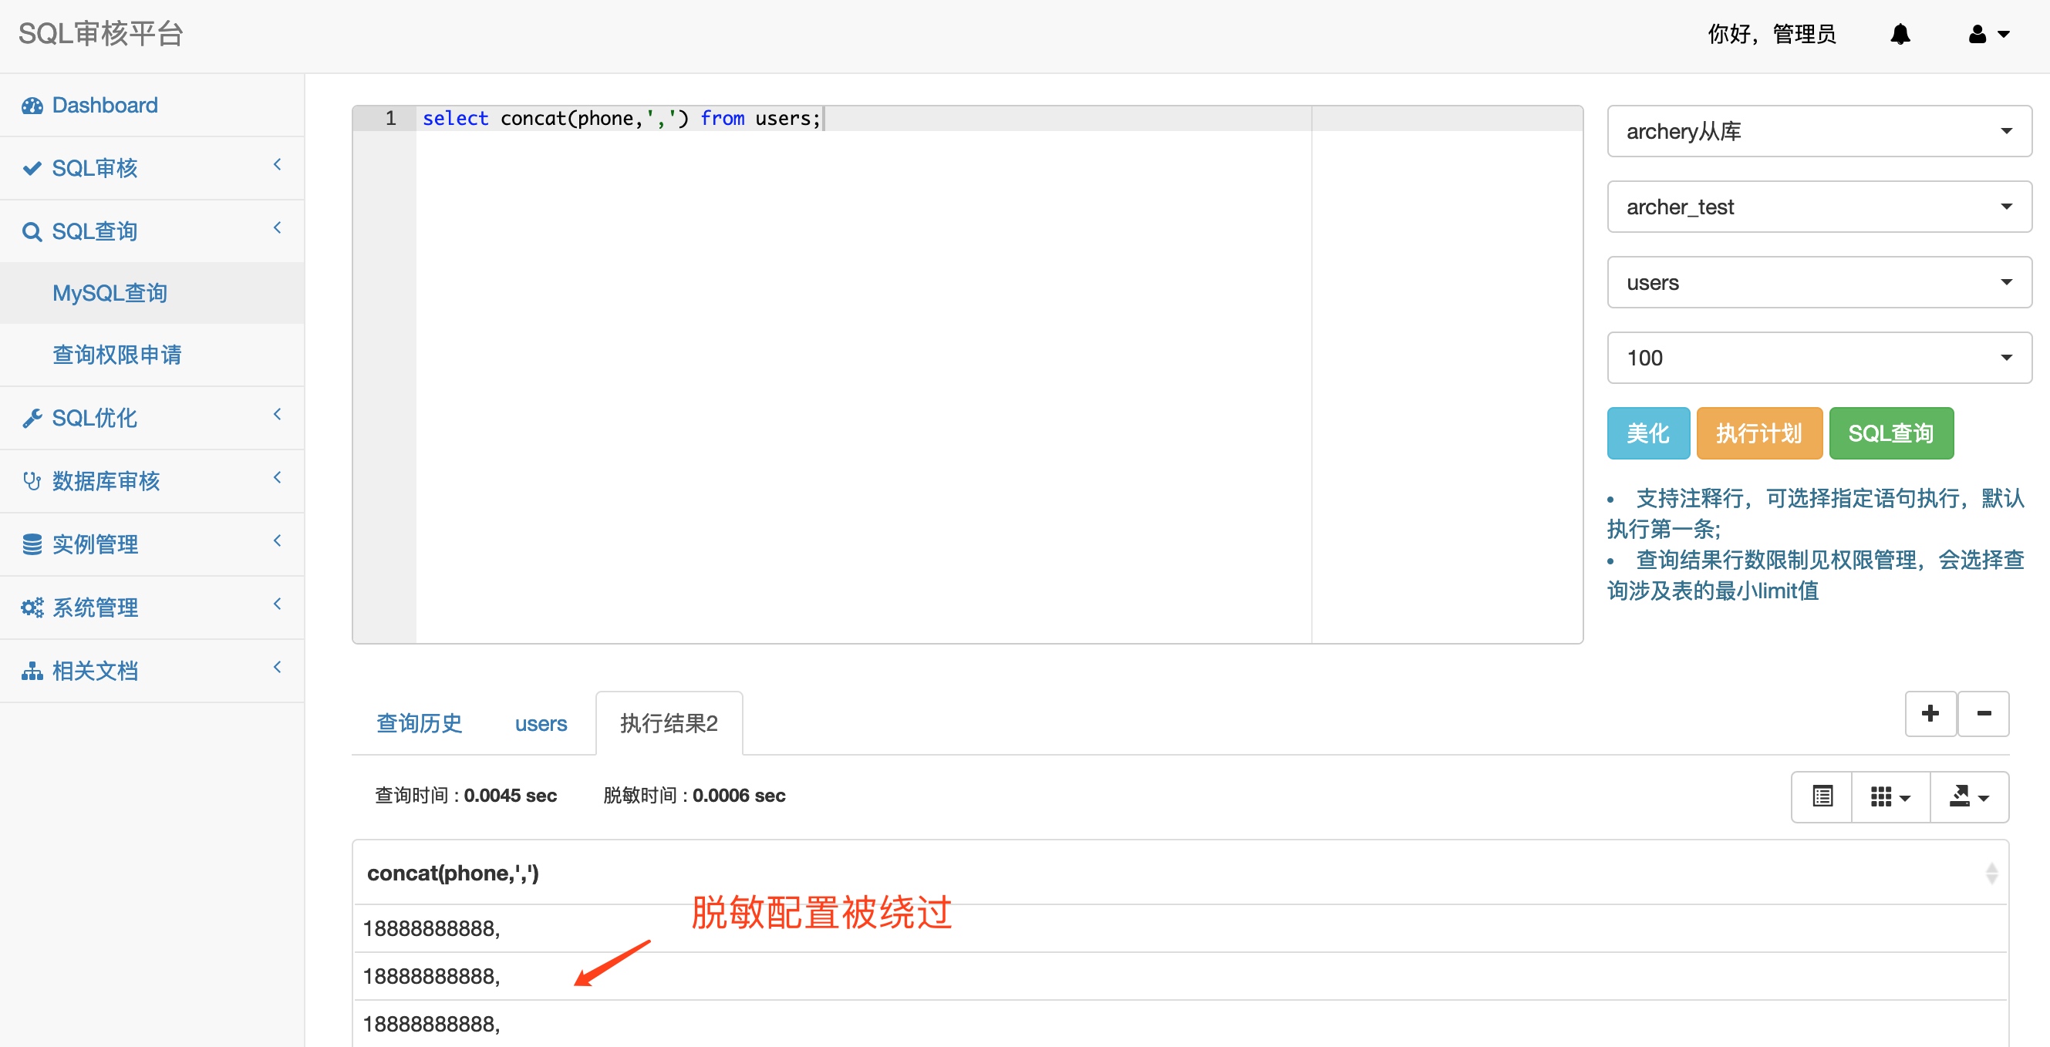This screenshot has height=1047, width=2050.
Task: Open the archer_test database dropdown
Action: click(1819, 207)
